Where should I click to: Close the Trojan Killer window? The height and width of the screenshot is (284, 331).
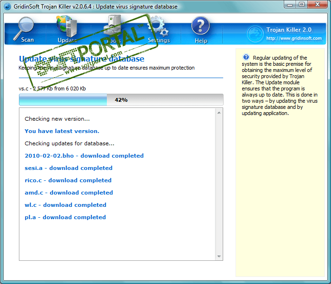[317, 4]
